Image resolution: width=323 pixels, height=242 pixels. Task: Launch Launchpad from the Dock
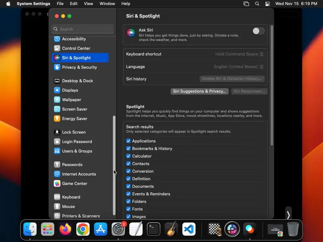(48, 229)
